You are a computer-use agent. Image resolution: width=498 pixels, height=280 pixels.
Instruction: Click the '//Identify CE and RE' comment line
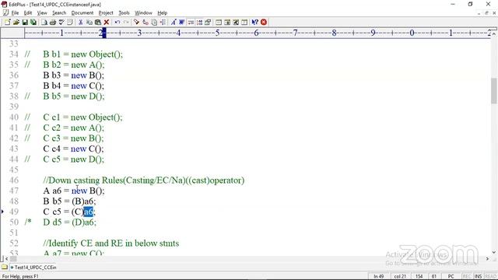point(110,243)
